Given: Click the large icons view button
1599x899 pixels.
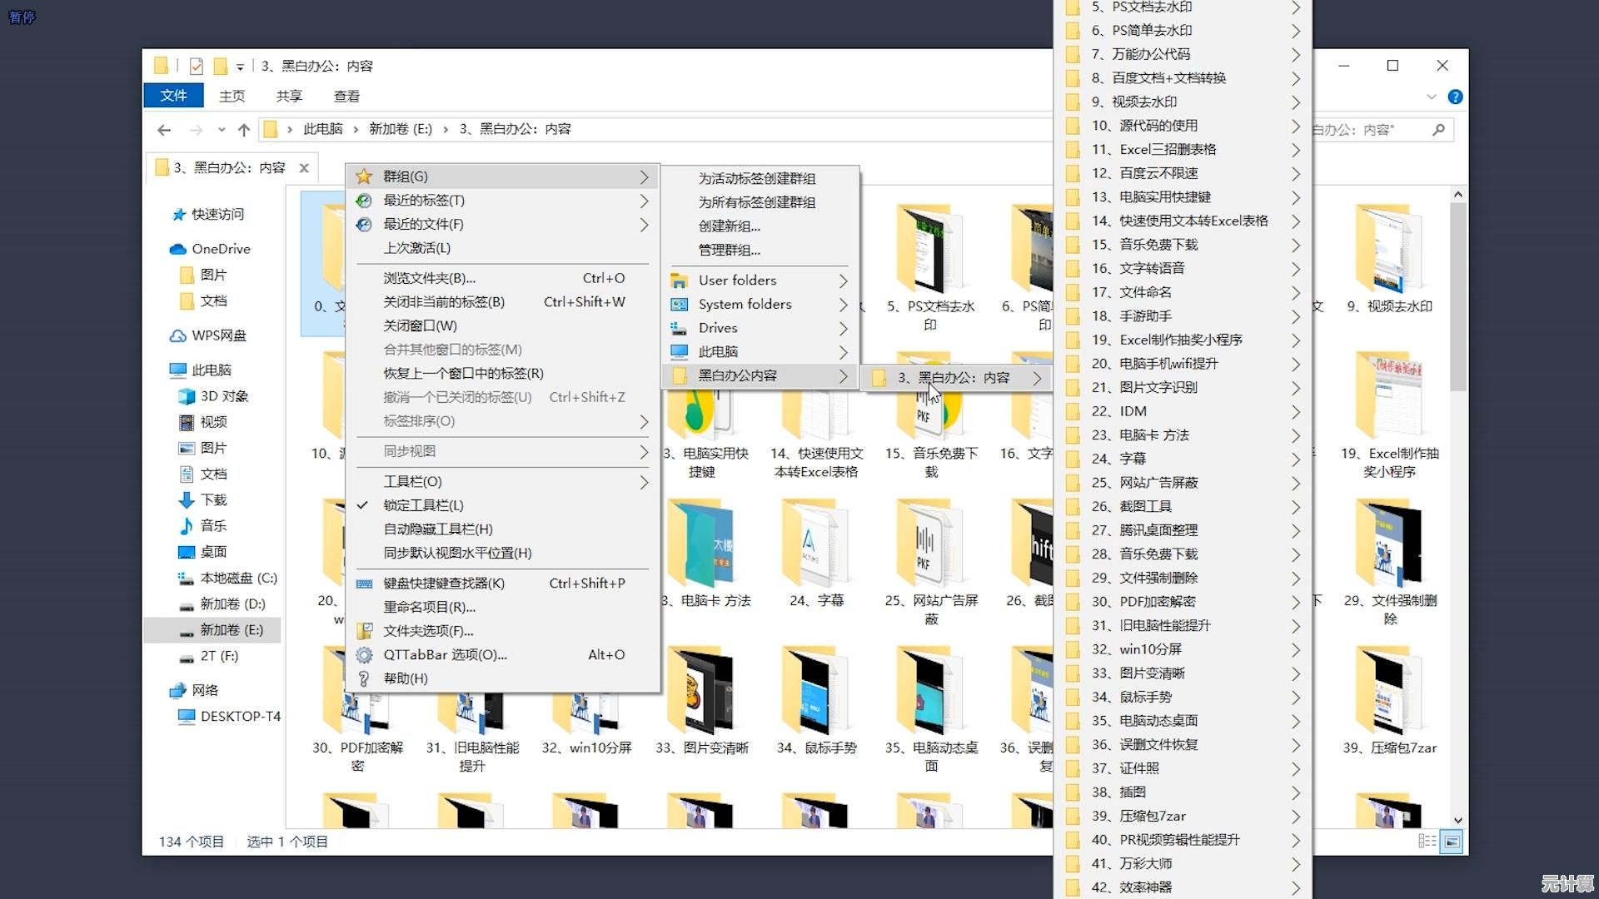Looking at the screenshot, I should coord(1452,842).
